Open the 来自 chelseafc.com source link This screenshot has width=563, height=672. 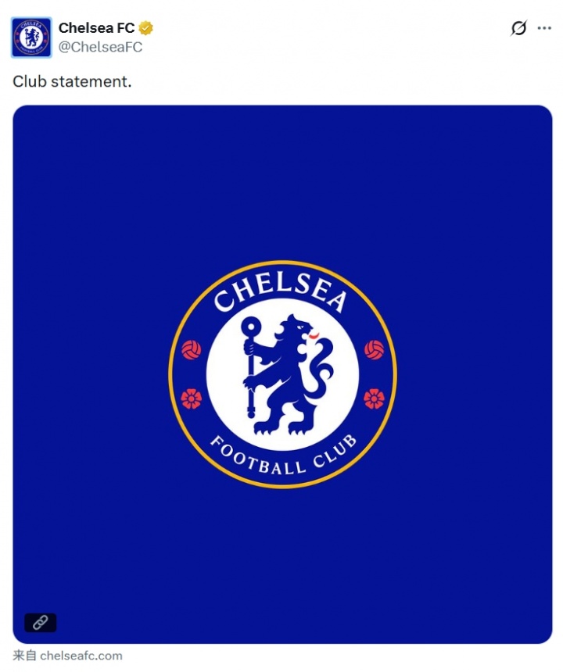67,656
